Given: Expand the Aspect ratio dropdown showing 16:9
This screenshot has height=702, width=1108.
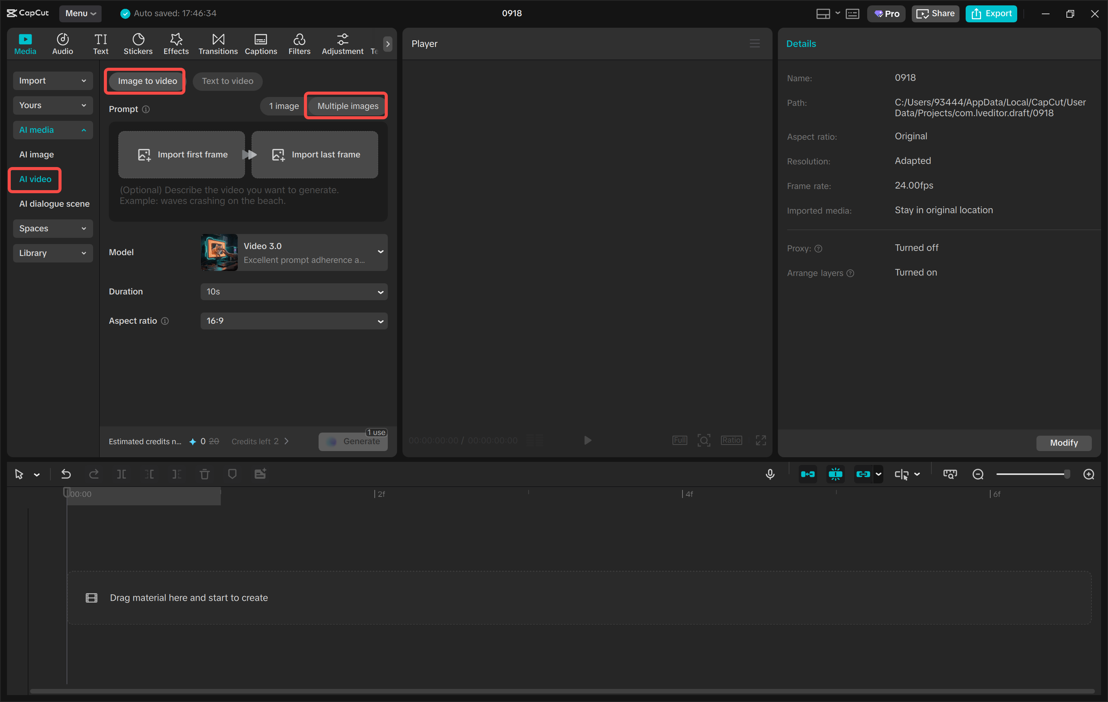Looking at the screenshot, I should point(294,321).
